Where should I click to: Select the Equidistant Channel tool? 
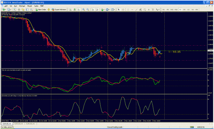(140, 10)
